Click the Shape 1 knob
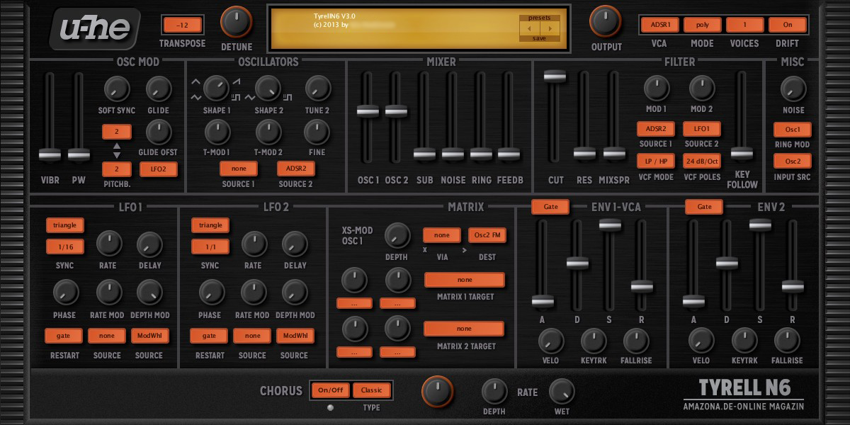Image resolution: width=850 pixels, height=425 pixels. tap(217, 89)
